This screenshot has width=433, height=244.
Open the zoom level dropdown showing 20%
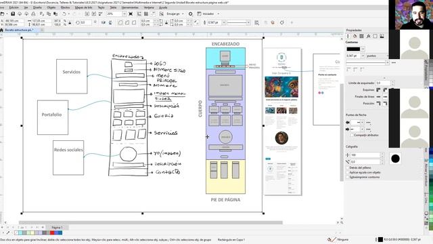coord(124,14)
